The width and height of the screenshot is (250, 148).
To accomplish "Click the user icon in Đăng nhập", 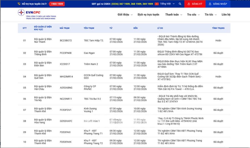I will [210, 4].
